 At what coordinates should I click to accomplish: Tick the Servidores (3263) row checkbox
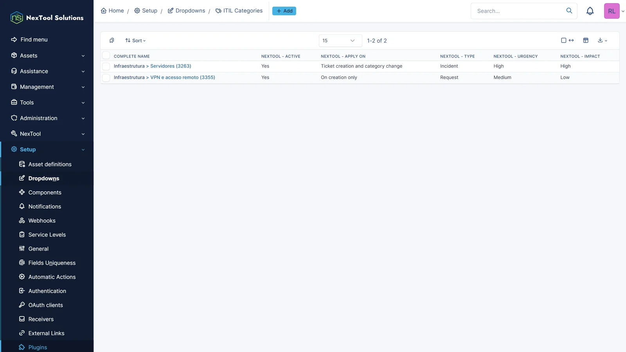click(x=106, y=66)
